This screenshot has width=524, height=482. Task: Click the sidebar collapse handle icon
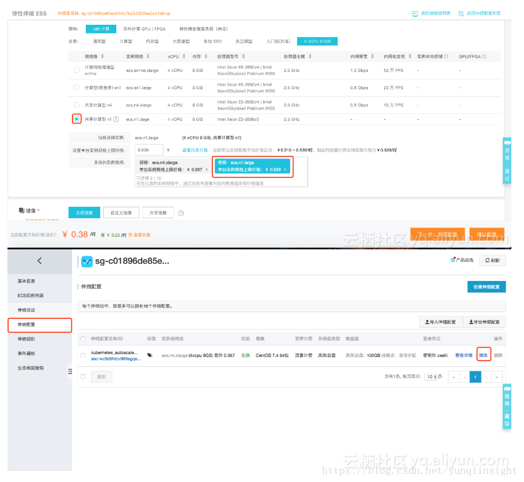click(70, 371)
